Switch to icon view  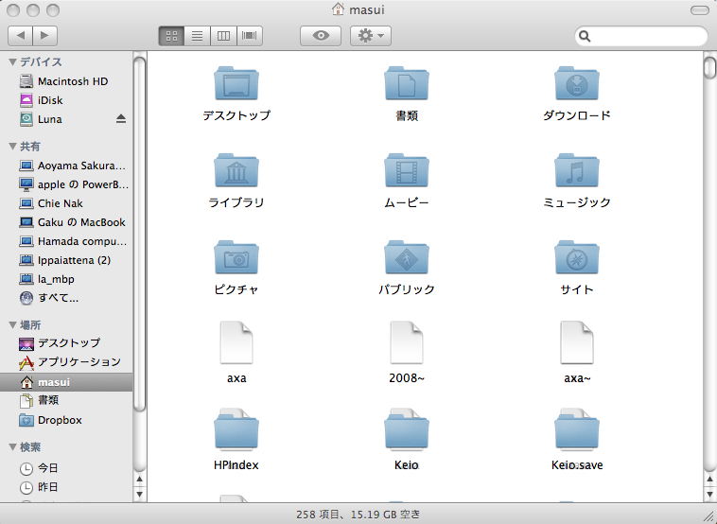point(171,36)
